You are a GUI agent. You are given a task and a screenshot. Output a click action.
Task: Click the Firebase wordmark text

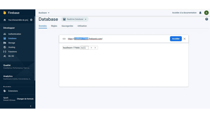14,13
